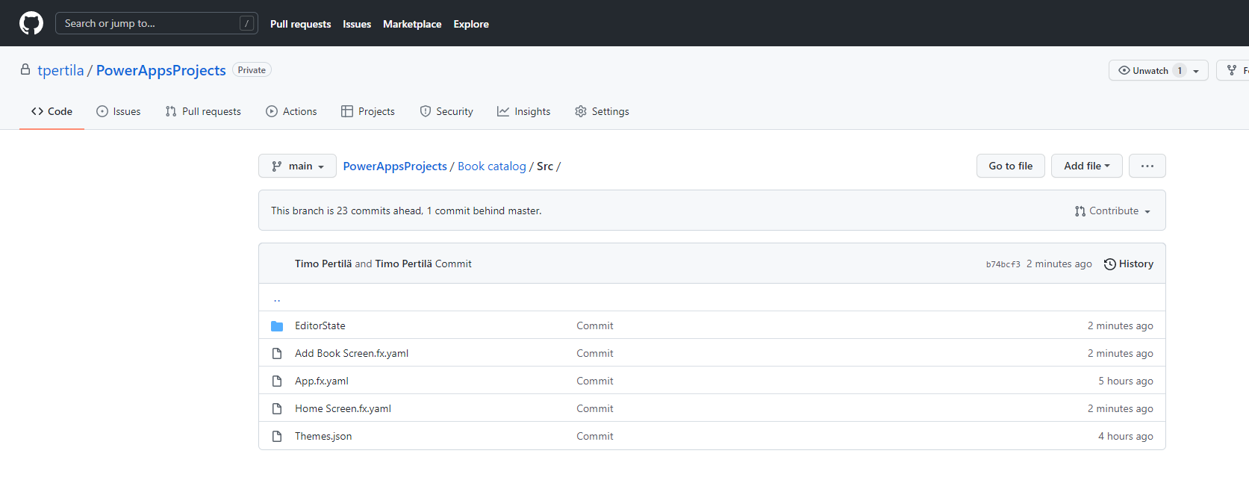Expand the Add file dropdown
Viewport: 1249px width, 480px height.
point(1086,166)
